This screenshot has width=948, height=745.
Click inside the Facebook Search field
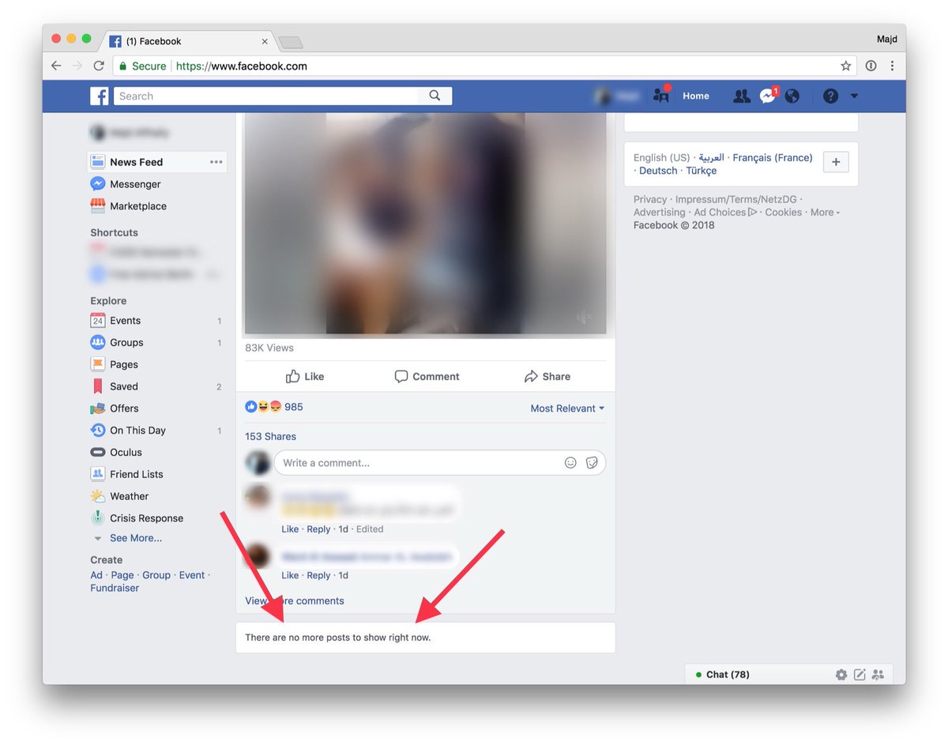(265, 96)
